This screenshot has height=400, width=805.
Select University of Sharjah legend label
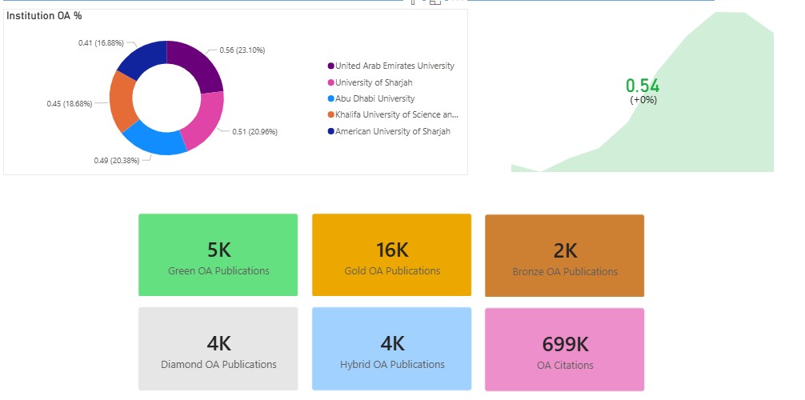click(374, 82)
